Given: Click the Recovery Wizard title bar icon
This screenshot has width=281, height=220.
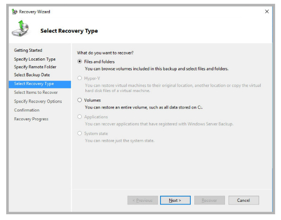Looking at the screenshot, I should pyautogui.click(x=14, y=12).
